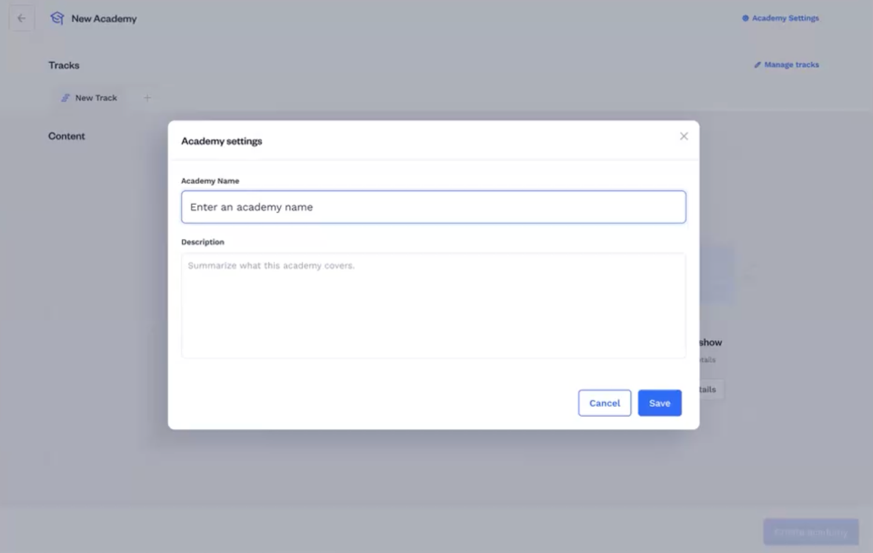Click the Cancel button in the dialog
This screenshot has width=873, height=553.
click(604, 403)
